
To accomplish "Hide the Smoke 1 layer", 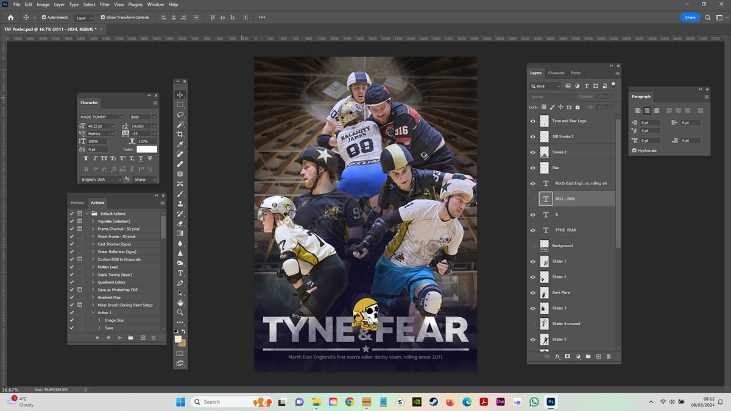I will pyautogui.click(x=533, y=152).
